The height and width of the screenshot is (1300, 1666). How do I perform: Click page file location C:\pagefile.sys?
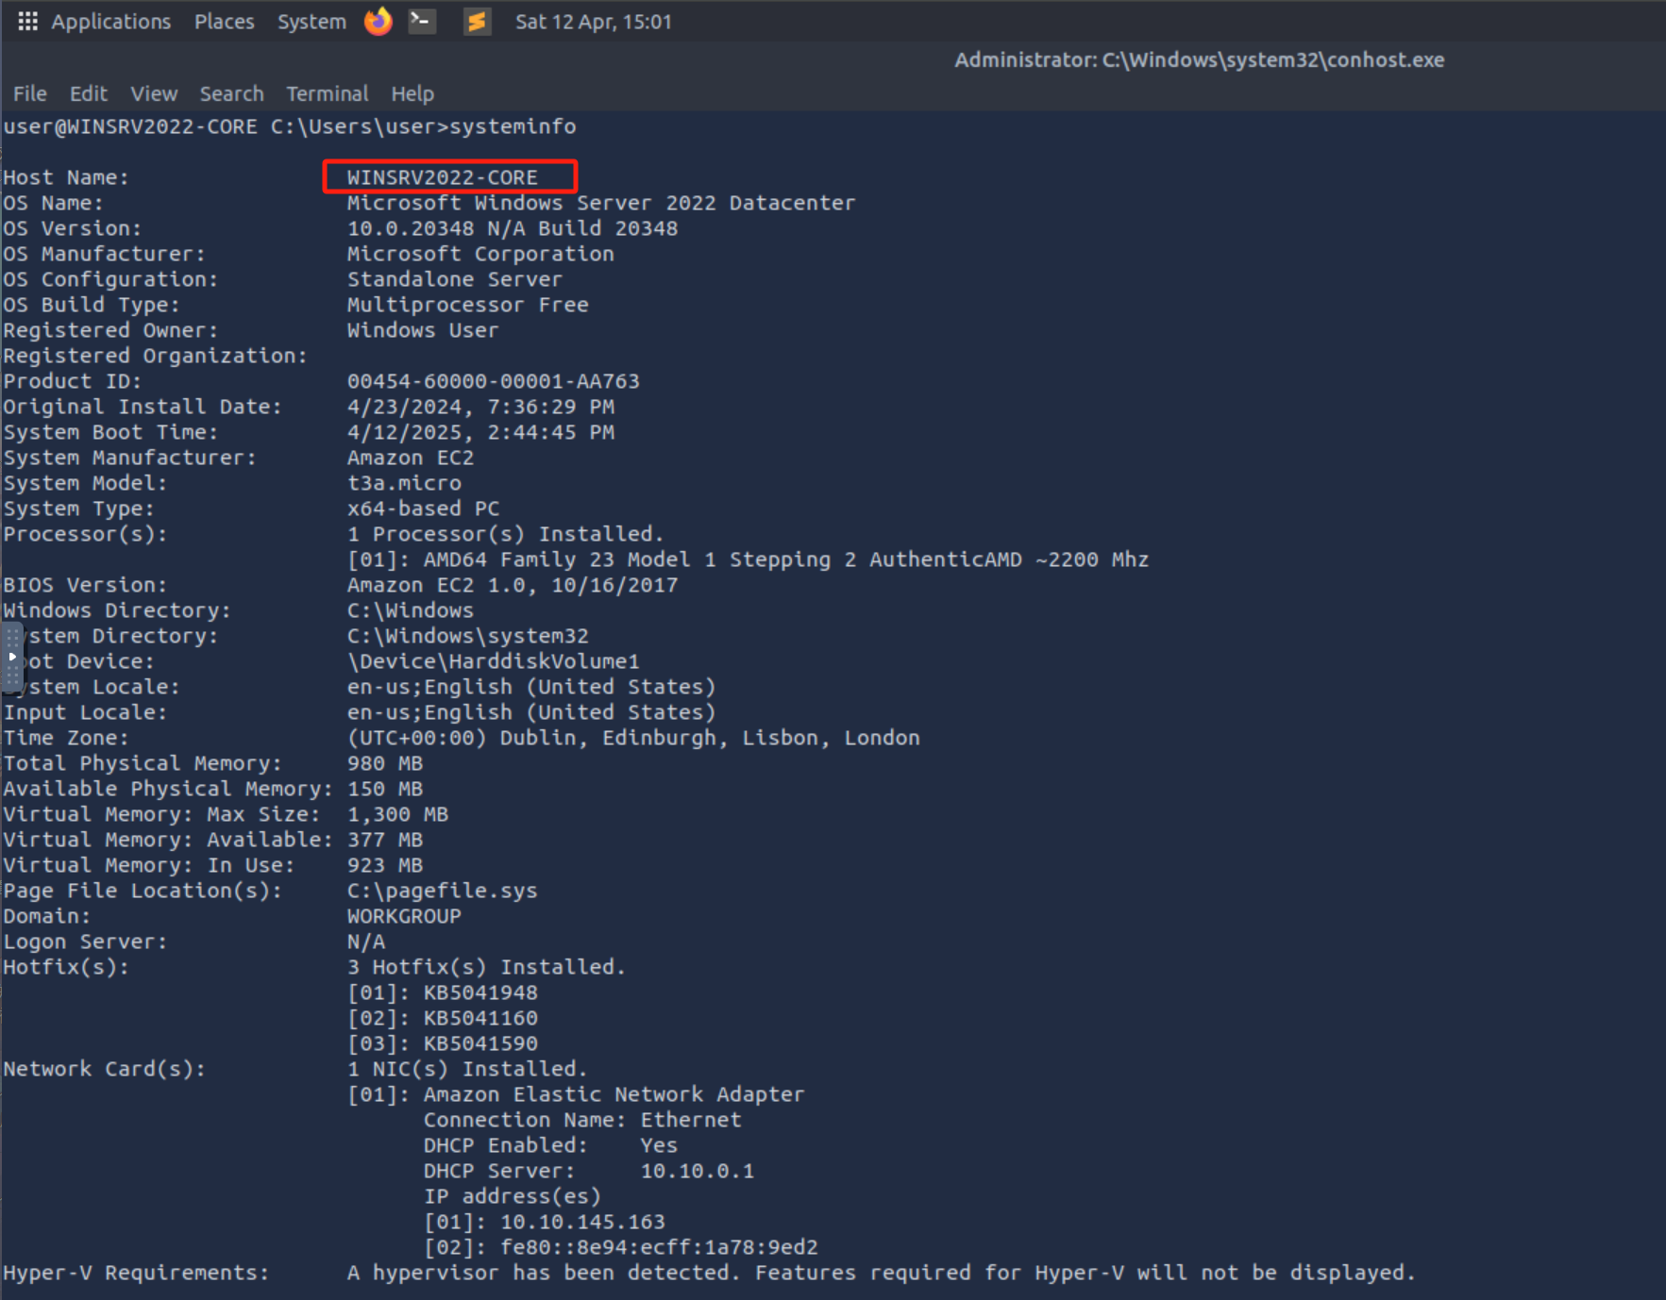[442, 891]
